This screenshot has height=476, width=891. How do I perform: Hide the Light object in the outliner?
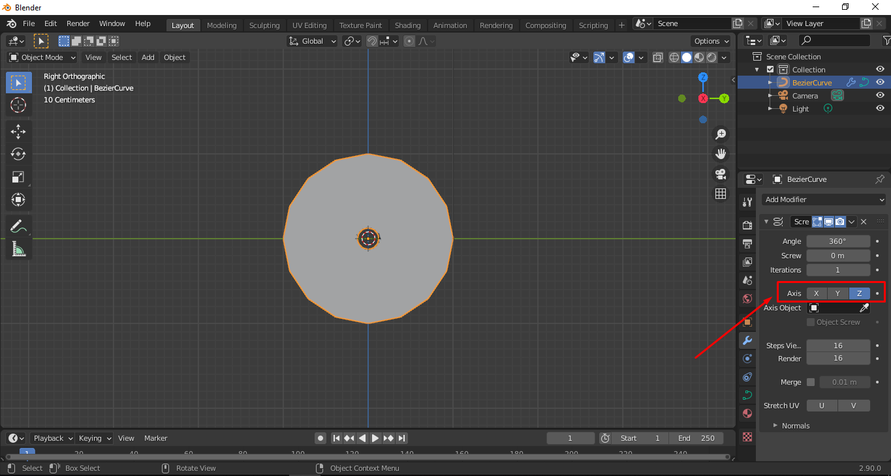879,108
